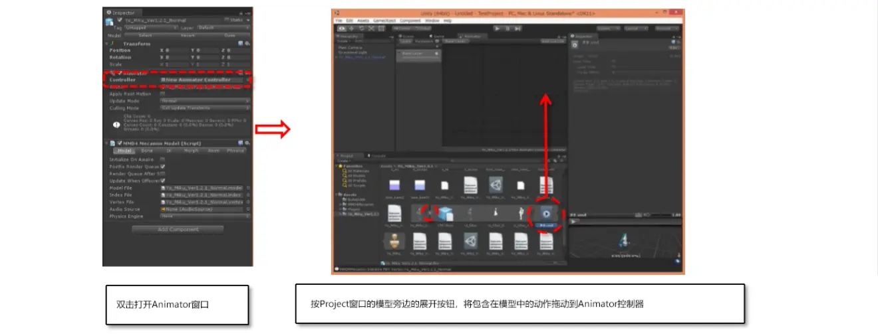Open the Culling Mode dropdown
This screenshot has height=334, width=878.
(x=204, y=108)
